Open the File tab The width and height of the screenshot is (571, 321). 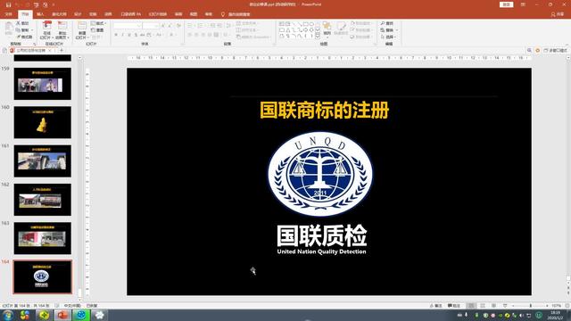point(9,14)
